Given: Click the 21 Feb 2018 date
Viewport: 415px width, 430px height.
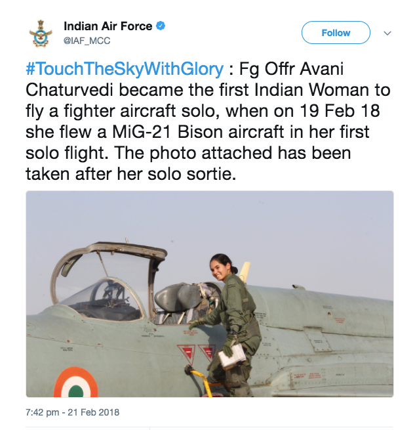Looking at the screenshot, I should coord(93,412).
